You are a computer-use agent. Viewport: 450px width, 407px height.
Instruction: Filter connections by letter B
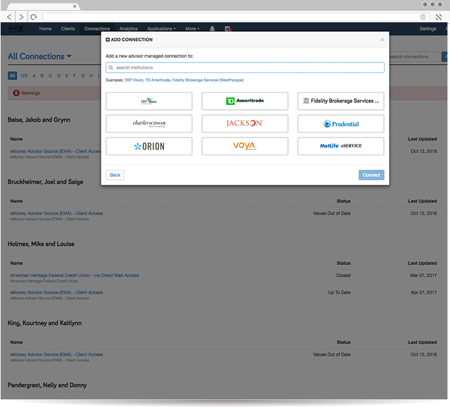click(x=42, y=76)
